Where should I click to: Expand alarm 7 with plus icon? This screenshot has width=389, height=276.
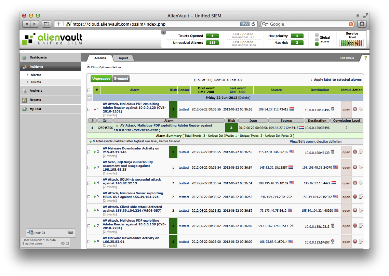[x=95, y=226]
